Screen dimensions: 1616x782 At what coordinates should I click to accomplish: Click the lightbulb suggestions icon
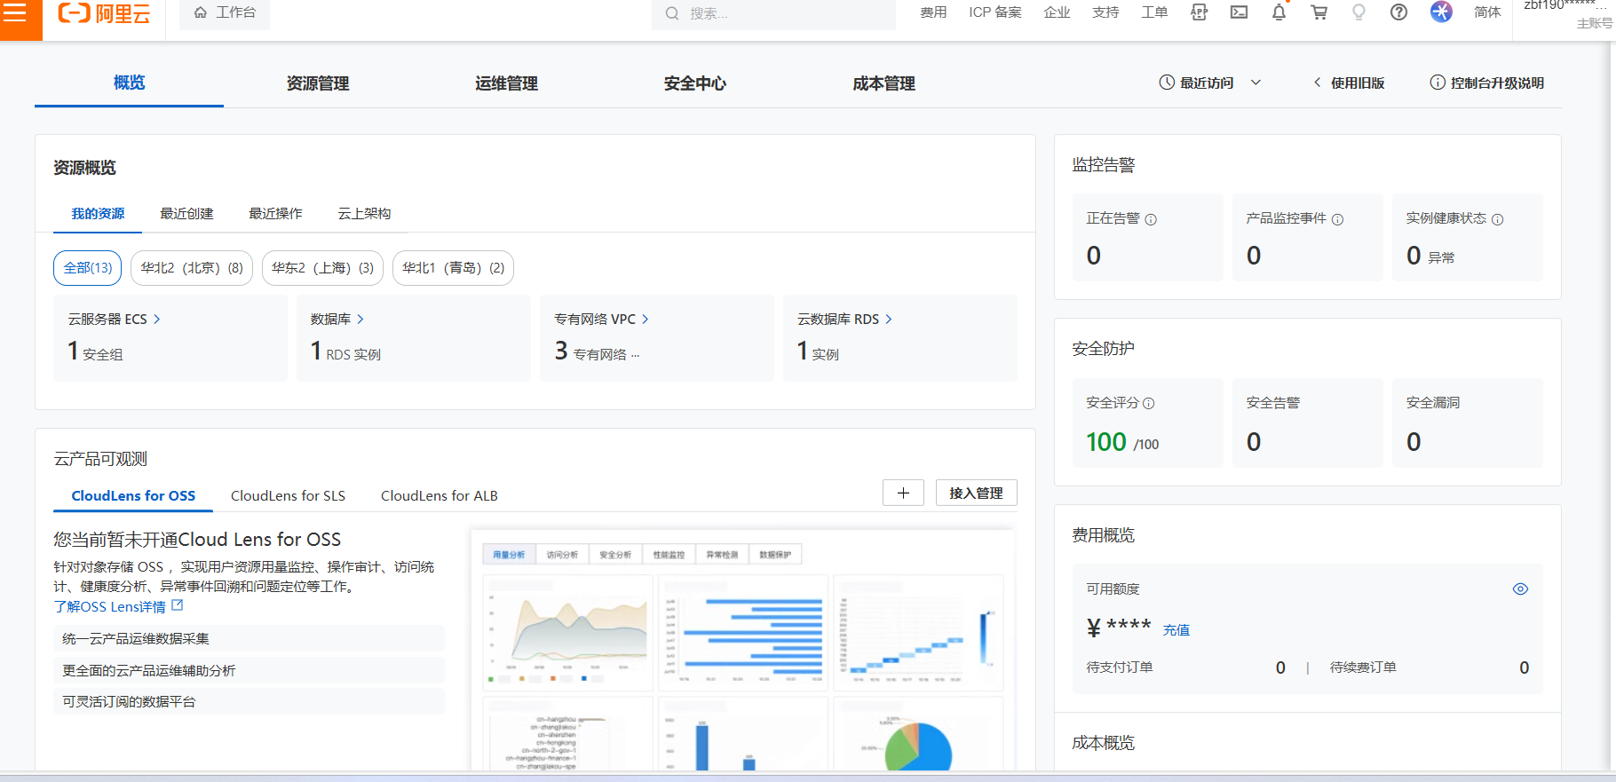(1359, 12)
